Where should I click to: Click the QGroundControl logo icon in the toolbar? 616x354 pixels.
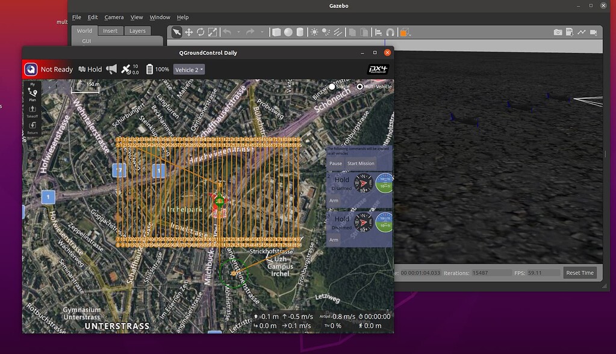click(31, 69)
